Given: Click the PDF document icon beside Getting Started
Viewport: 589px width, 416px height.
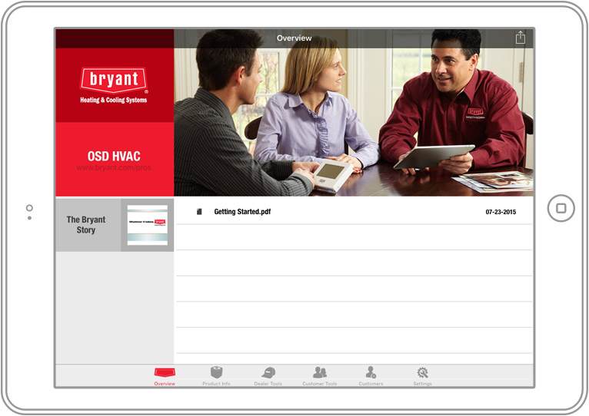Looking at the screenshot, I should [199, 212].
